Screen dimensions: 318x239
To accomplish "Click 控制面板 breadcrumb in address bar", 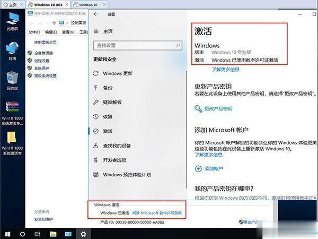I will 78,23.
